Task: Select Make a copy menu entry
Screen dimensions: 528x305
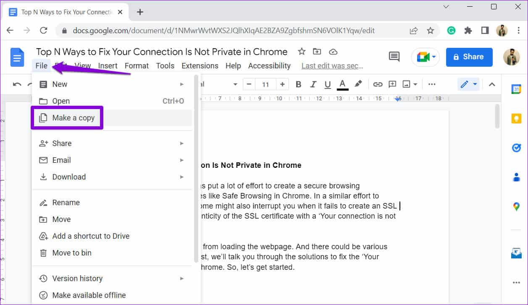Action: pos(73,118)
